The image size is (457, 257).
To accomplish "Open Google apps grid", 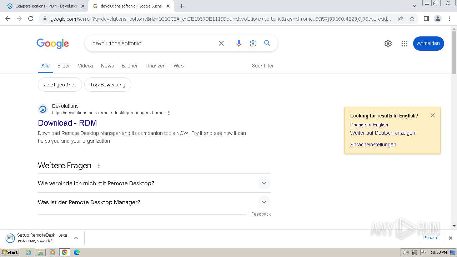I will (404, 44).
